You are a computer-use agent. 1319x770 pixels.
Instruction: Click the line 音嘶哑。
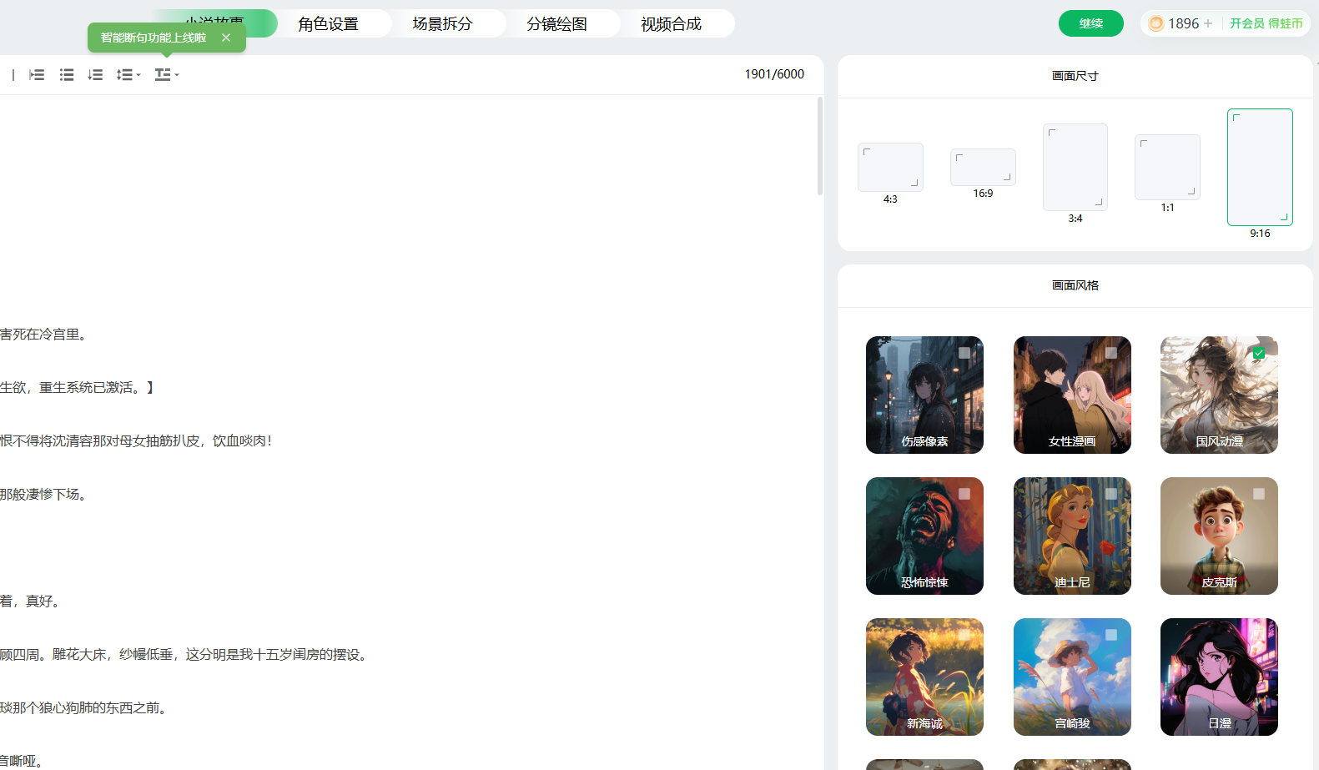click(x=22, y=761)
